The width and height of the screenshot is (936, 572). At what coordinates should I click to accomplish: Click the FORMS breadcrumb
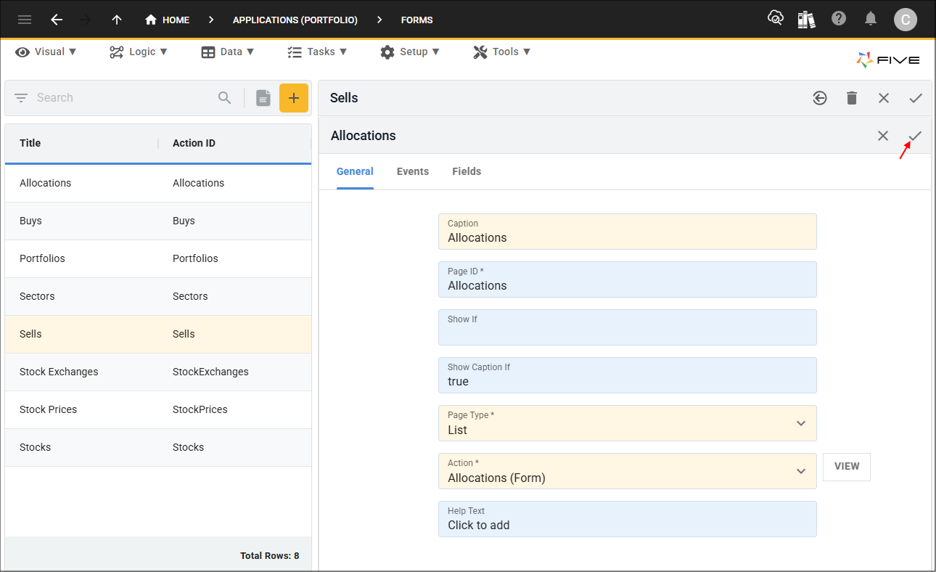click(417, 20)
